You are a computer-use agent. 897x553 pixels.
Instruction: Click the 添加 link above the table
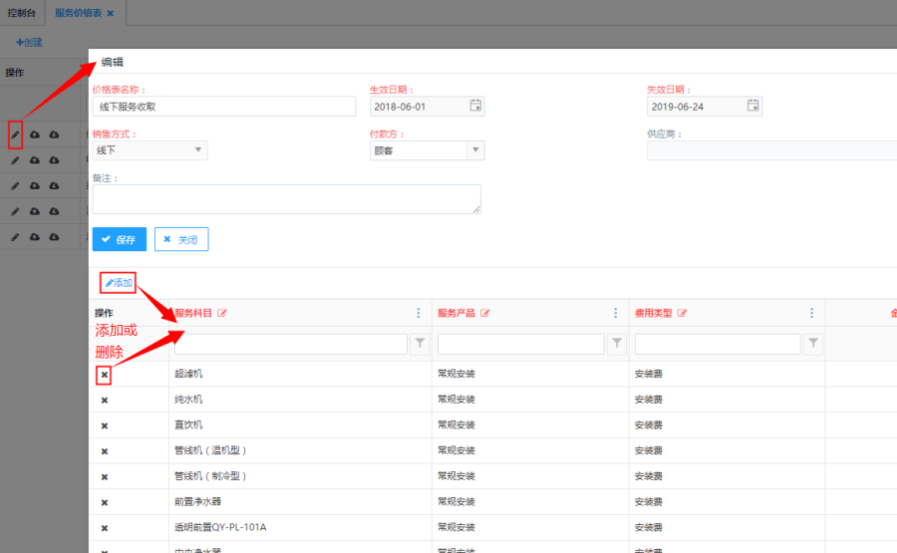click(x=119, y=283)
